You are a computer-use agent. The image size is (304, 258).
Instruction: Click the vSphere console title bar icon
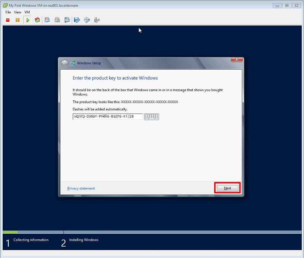tap(5, 5)
